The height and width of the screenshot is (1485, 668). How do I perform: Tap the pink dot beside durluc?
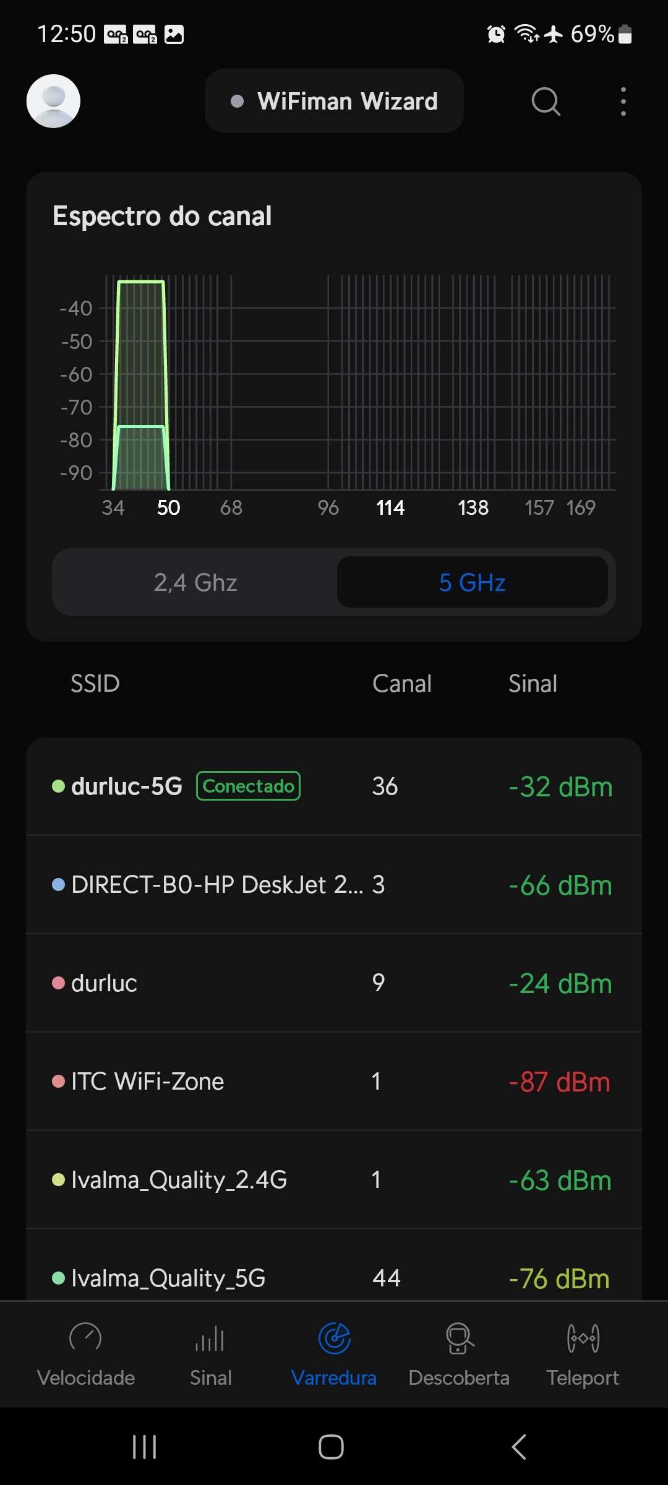pos(59,983)
